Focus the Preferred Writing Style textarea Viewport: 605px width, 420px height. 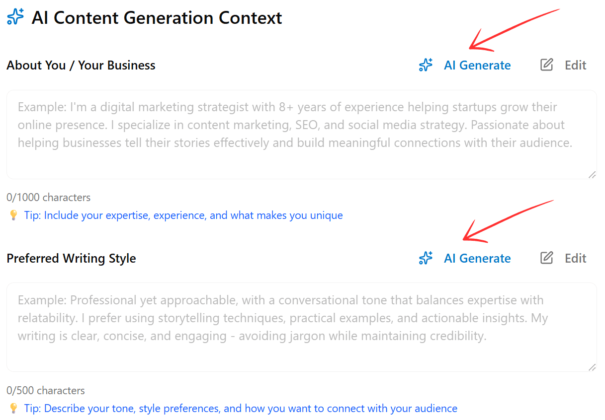click(301, 327)
